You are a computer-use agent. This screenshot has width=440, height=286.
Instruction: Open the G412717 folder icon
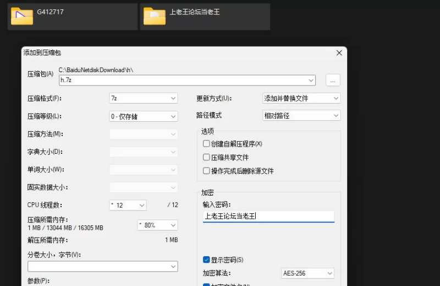pos(22,17)
